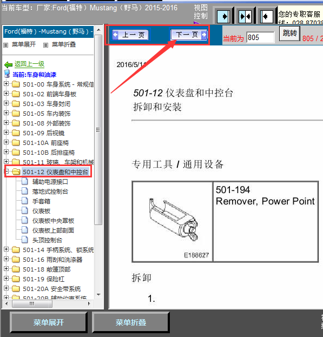Open 落地式控制台 document
323x337 pixels.
pyautogui.click(x=50, y=191)
